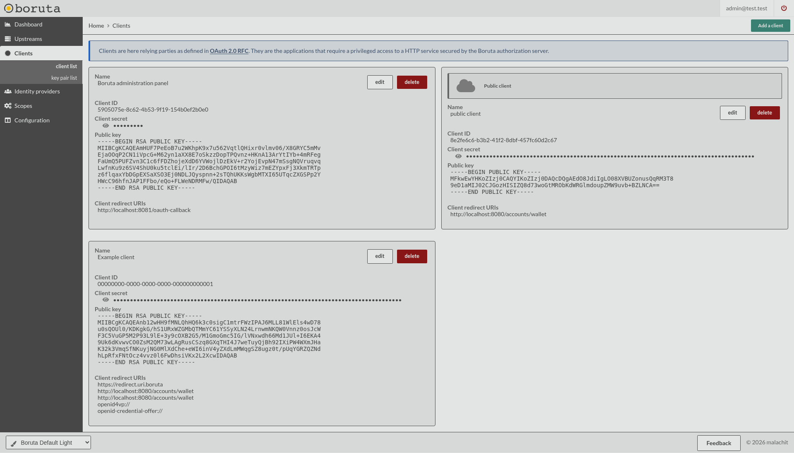Click the Configuration columns icon
The image size is (794, 453).
pyautogui.click(x=7, y=120)
